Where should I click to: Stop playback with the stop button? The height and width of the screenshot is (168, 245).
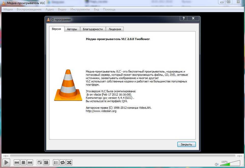click(x=23, y=163)
